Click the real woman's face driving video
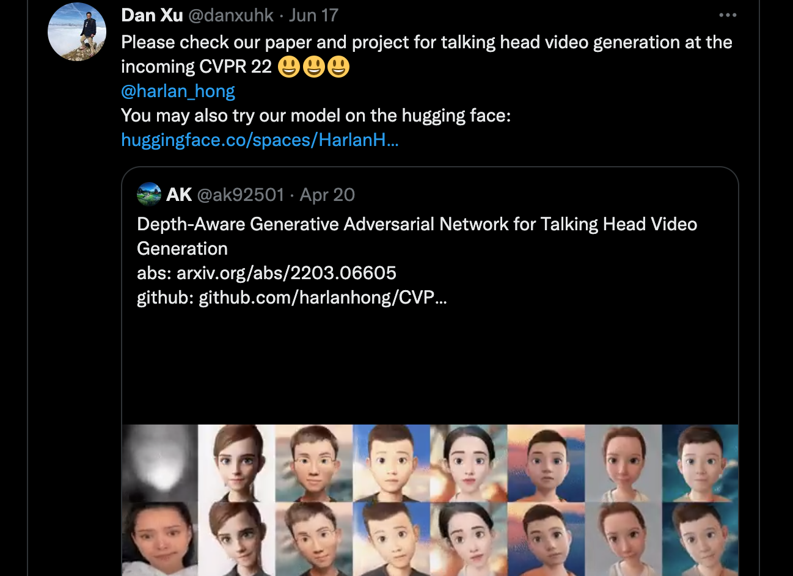This screenshot has width=793, height=576. click(160, 539)
